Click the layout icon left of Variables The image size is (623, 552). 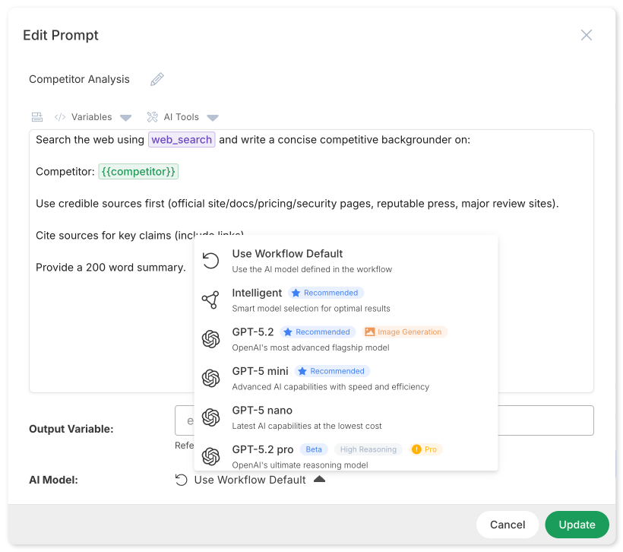point(36,116)
